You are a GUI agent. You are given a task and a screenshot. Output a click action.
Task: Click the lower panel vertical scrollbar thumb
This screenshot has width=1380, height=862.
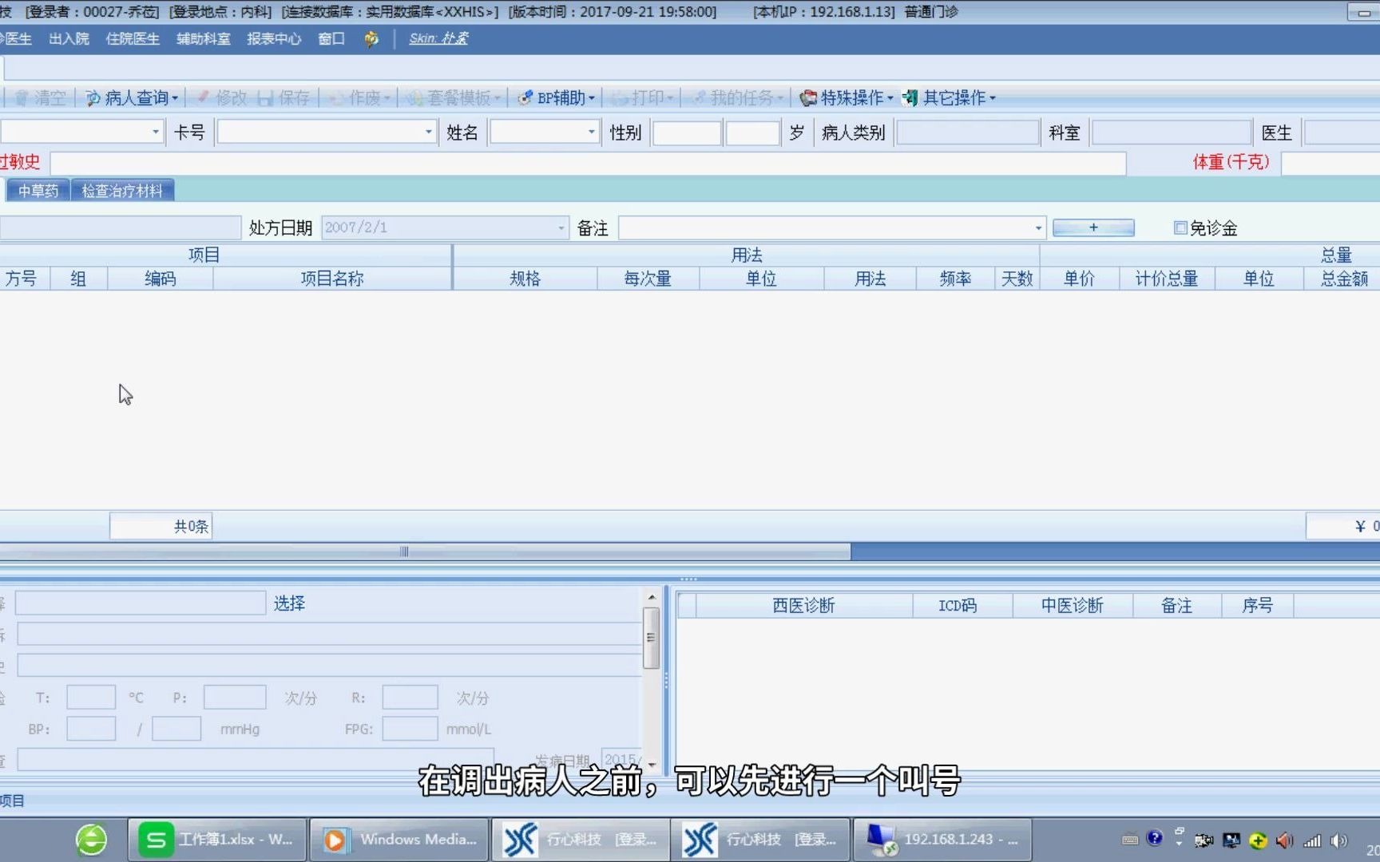(x=651, y=638)
